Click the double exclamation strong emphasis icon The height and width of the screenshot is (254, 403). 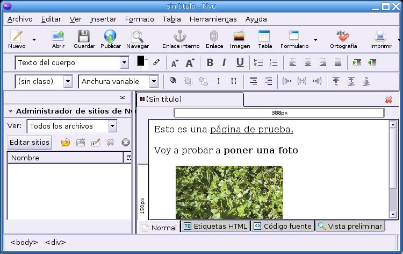point(233,81)
